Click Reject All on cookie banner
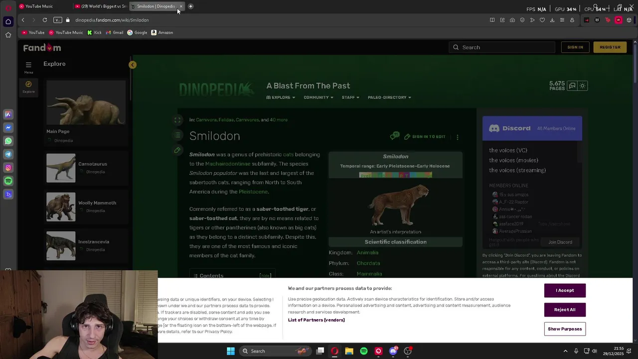The image size is (638, 359). point(565,310)
